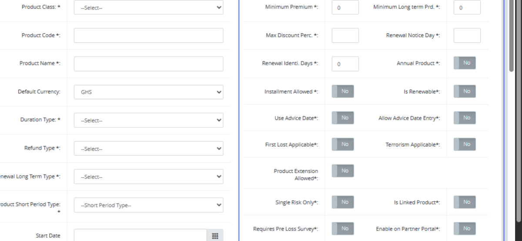The width and height of the screenshot is (522, 241).
Task: Toggle the Is Renewable switch
Action: tap(465, 91)
